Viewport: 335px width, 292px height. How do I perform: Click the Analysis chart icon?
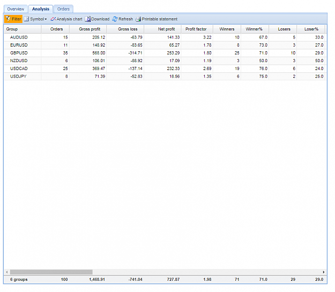(x=53, y=19)
